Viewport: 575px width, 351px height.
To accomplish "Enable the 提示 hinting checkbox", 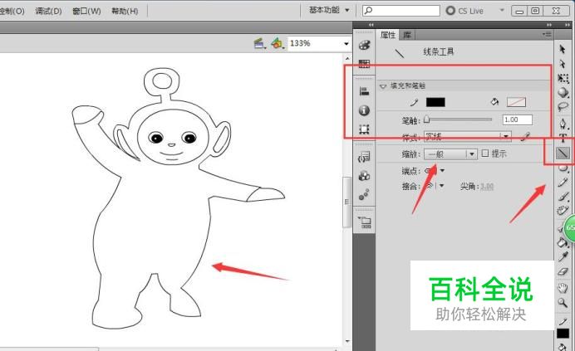I will point(484,154).
